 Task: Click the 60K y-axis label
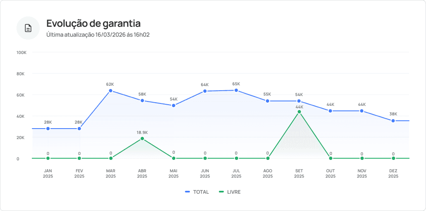coord(21,95)
